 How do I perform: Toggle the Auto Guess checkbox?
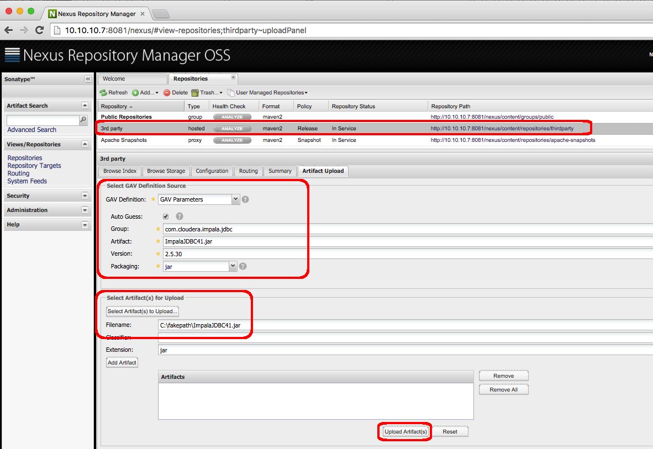click(x=166, y=216)
